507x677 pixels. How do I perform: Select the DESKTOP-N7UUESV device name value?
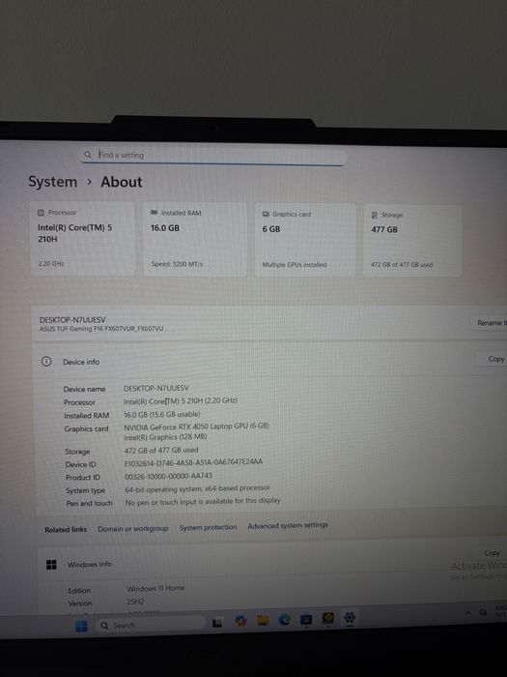coord(156,388)
